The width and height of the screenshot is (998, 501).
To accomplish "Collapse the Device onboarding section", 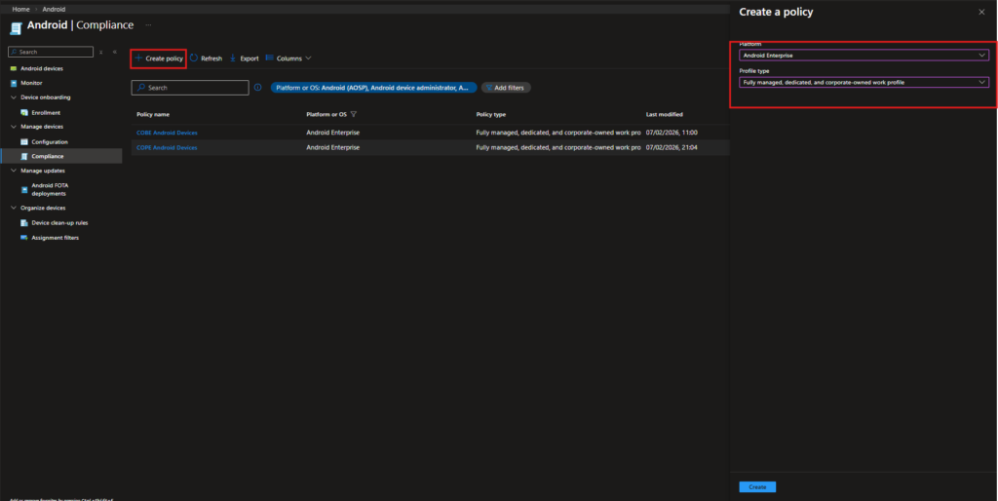I will [x=13, y=97].
